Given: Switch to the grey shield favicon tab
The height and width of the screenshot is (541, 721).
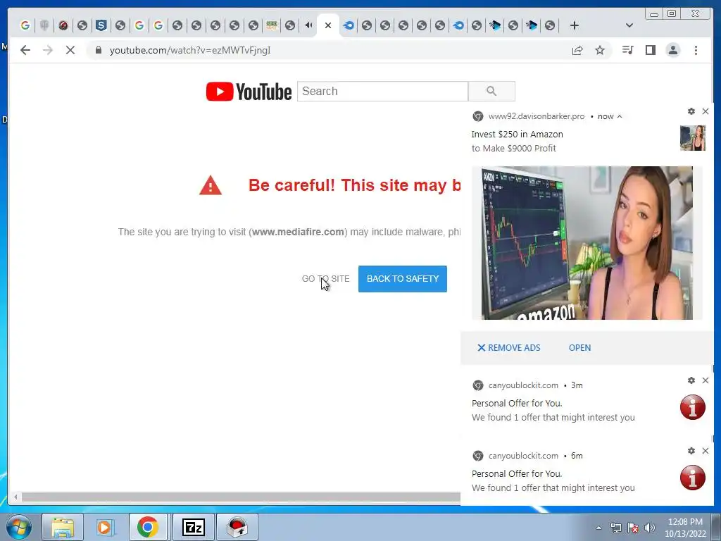Looking at the screenshot, I should click(44, 25).
